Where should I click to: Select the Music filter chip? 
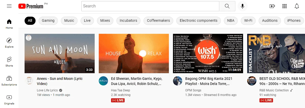[69, 21]
